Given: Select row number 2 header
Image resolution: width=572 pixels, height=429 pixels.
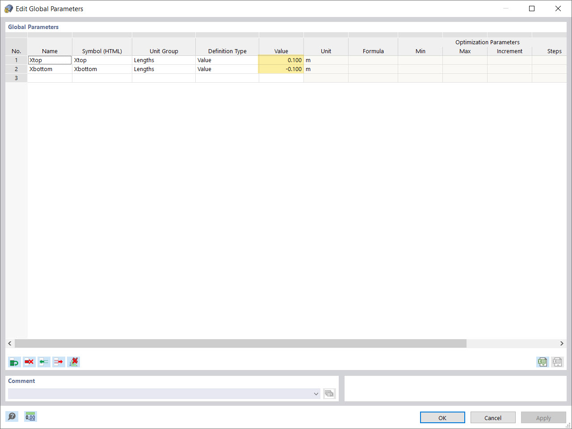Looking at the screenshot, I should click(x=16, y=69).
